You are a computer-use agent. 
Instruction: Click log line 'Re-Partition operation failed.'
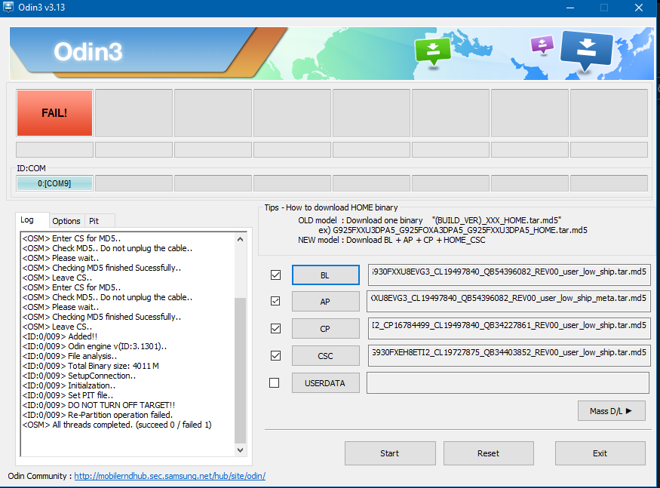[97, 415]
